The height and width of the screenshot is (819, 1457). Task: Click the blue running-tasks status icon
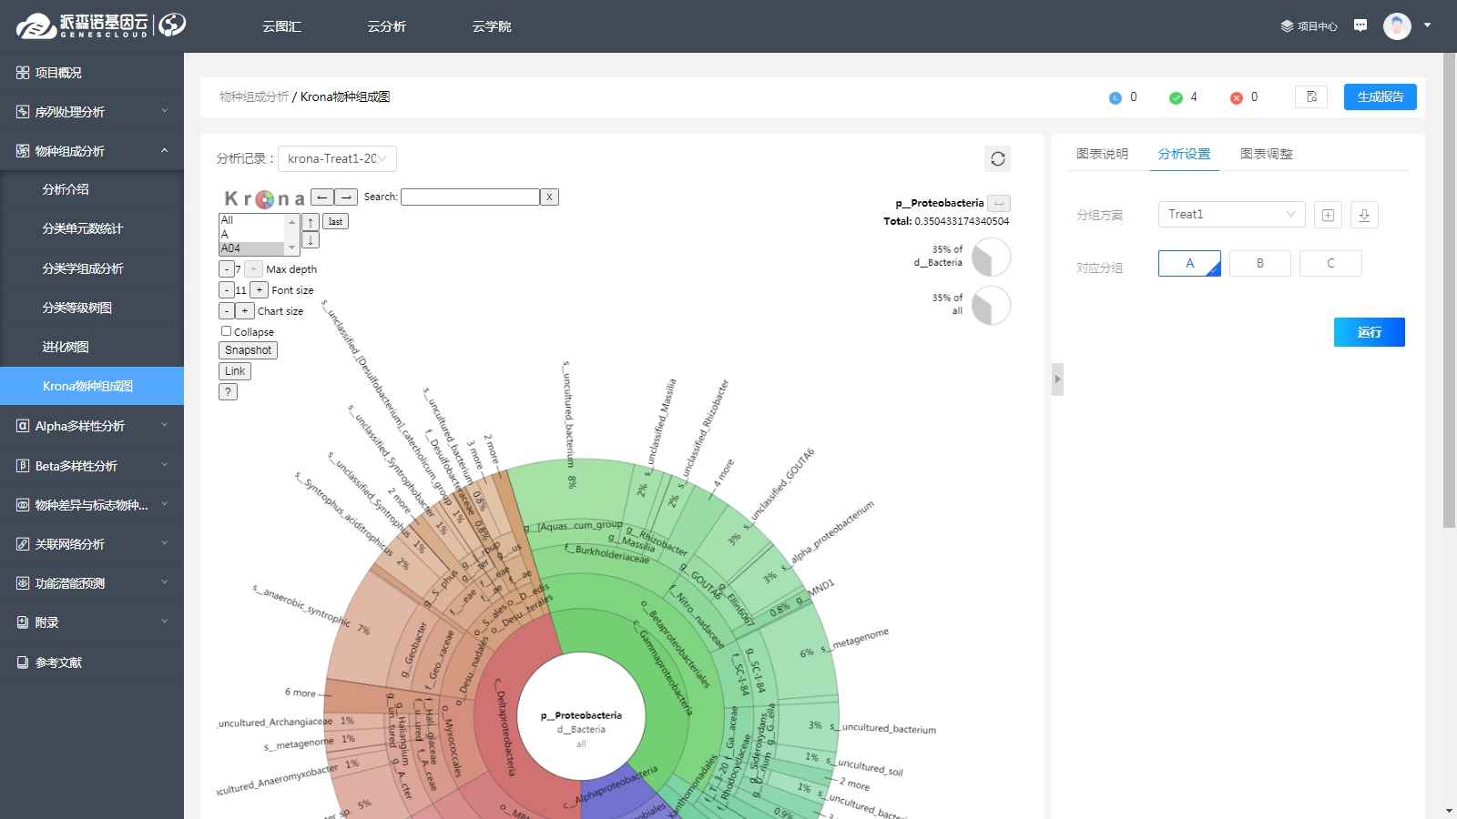(1116, 98)
